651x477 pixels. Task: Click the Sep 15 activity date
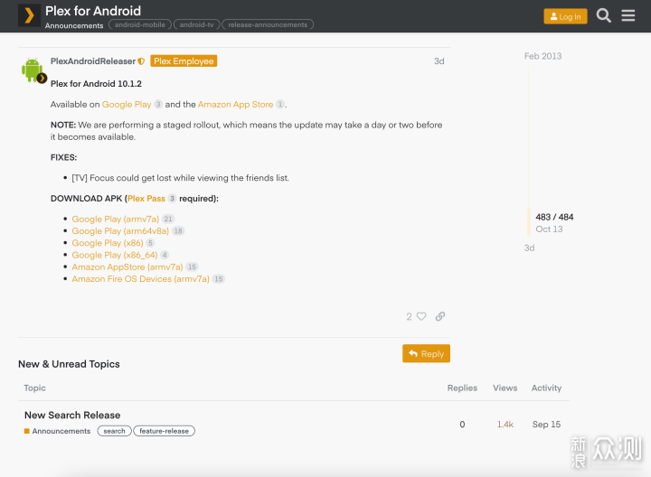(x=546, y=425)
